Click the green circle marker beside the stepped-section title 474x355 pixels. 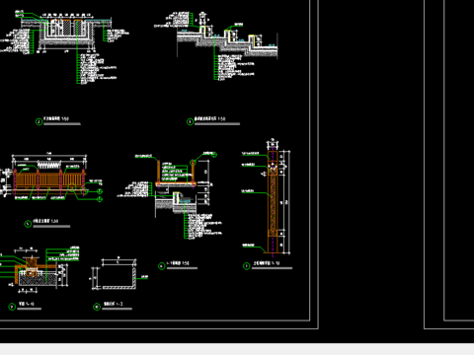pyautogui.click(x=190, y=122)
